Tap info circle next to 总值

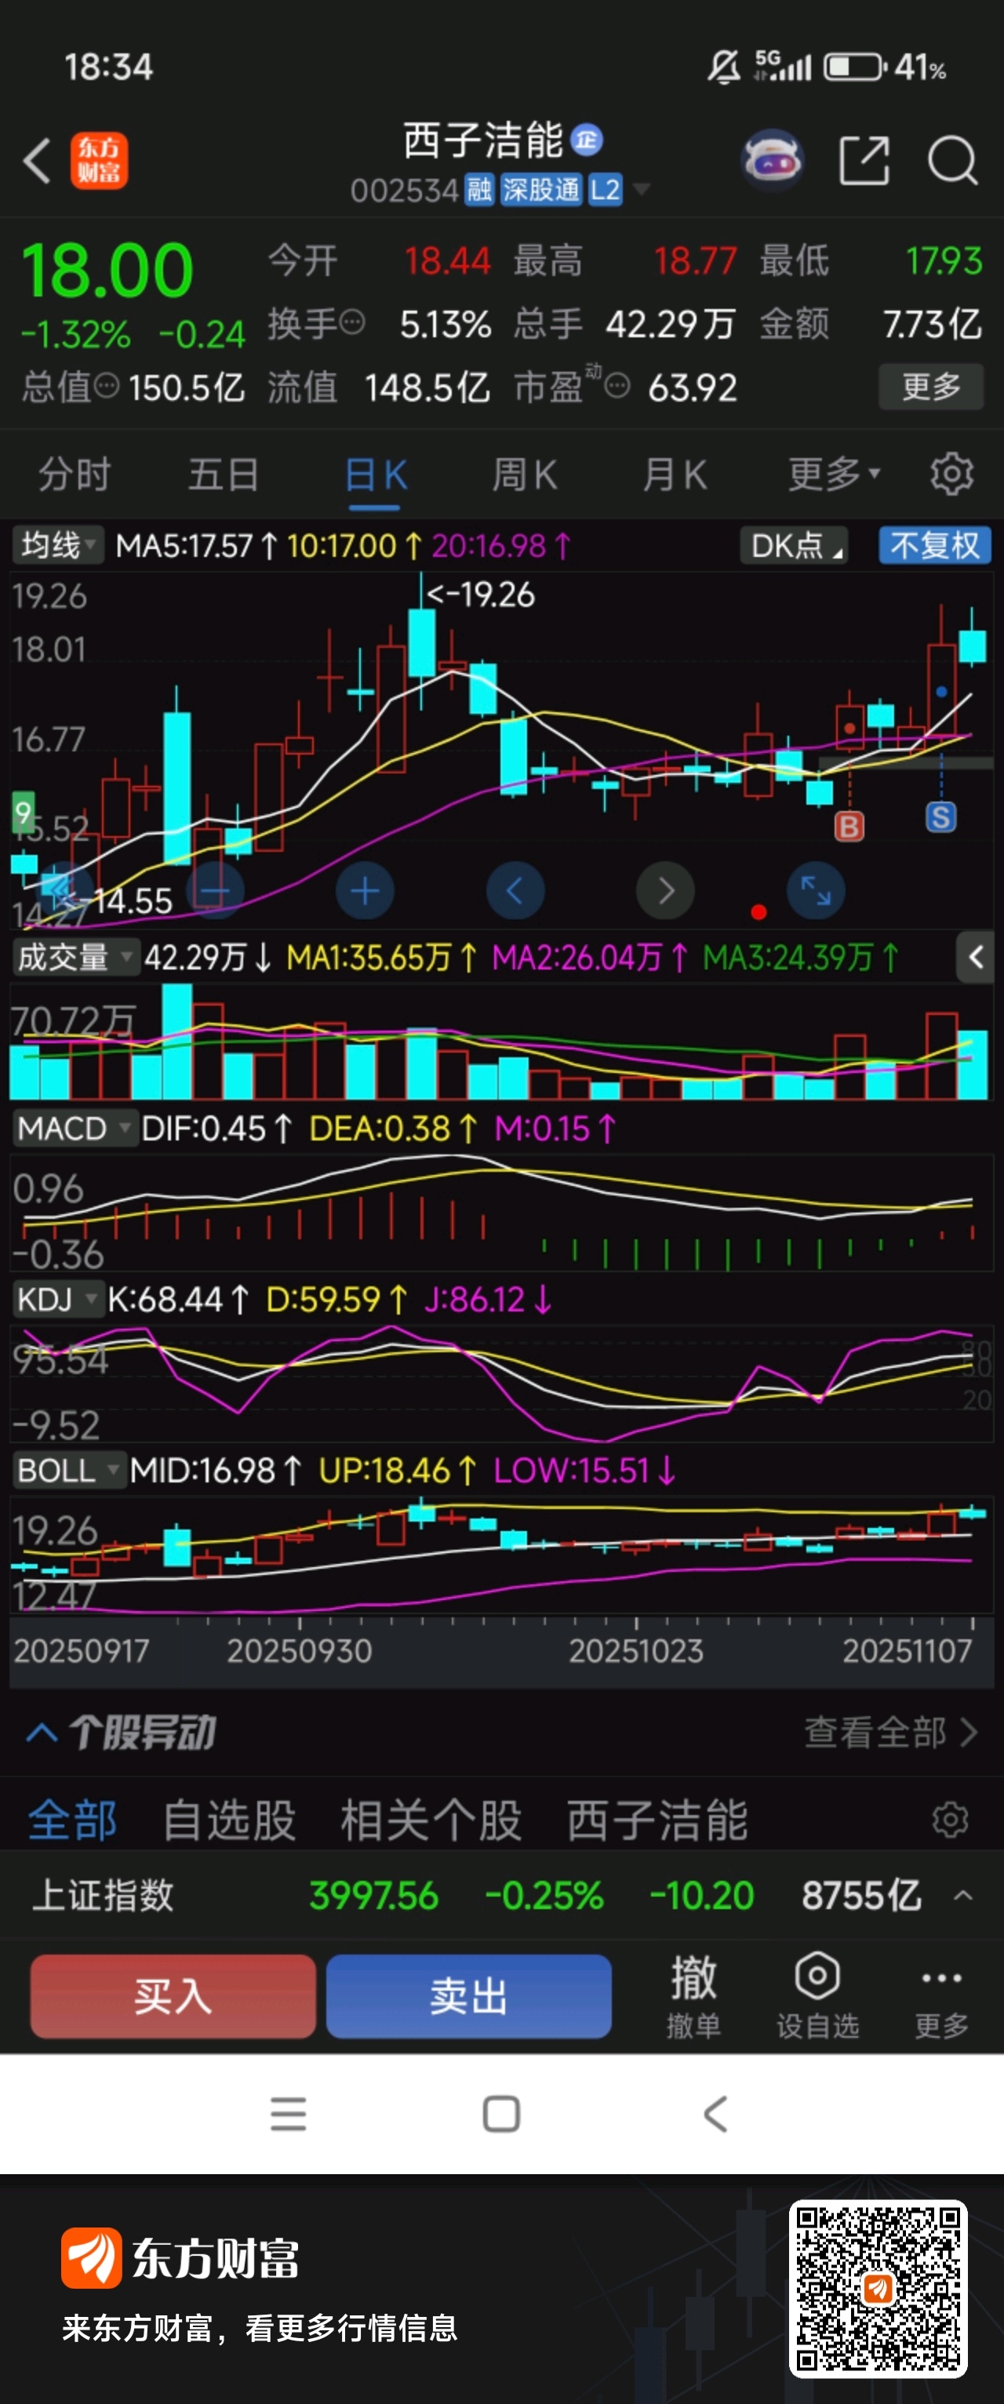107,385
